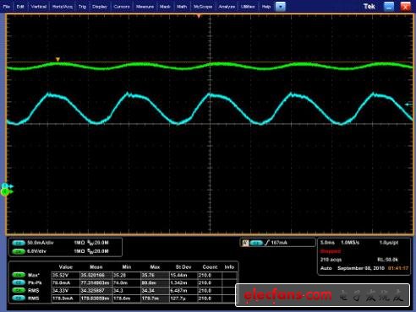
Task: Click the green channel badge for 6.0V/div
Action: tap(19, 251)
